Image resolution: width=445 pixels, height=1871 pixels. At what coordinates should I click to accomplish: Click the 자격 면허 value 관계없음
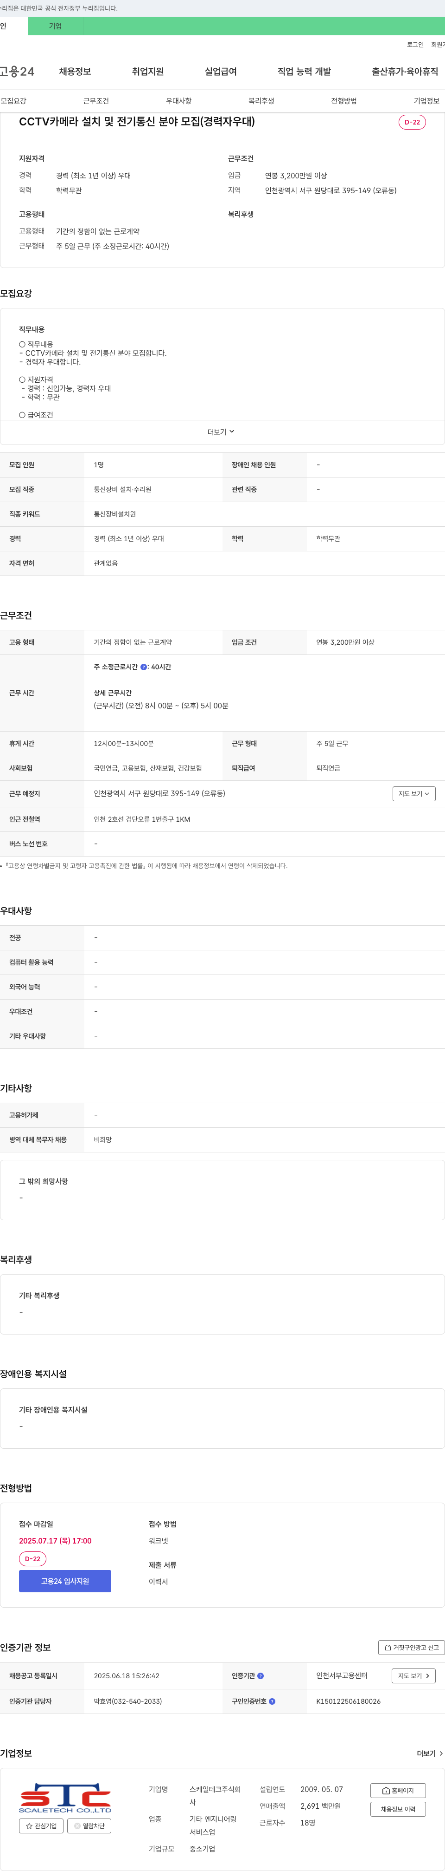(x=106, y=563)
